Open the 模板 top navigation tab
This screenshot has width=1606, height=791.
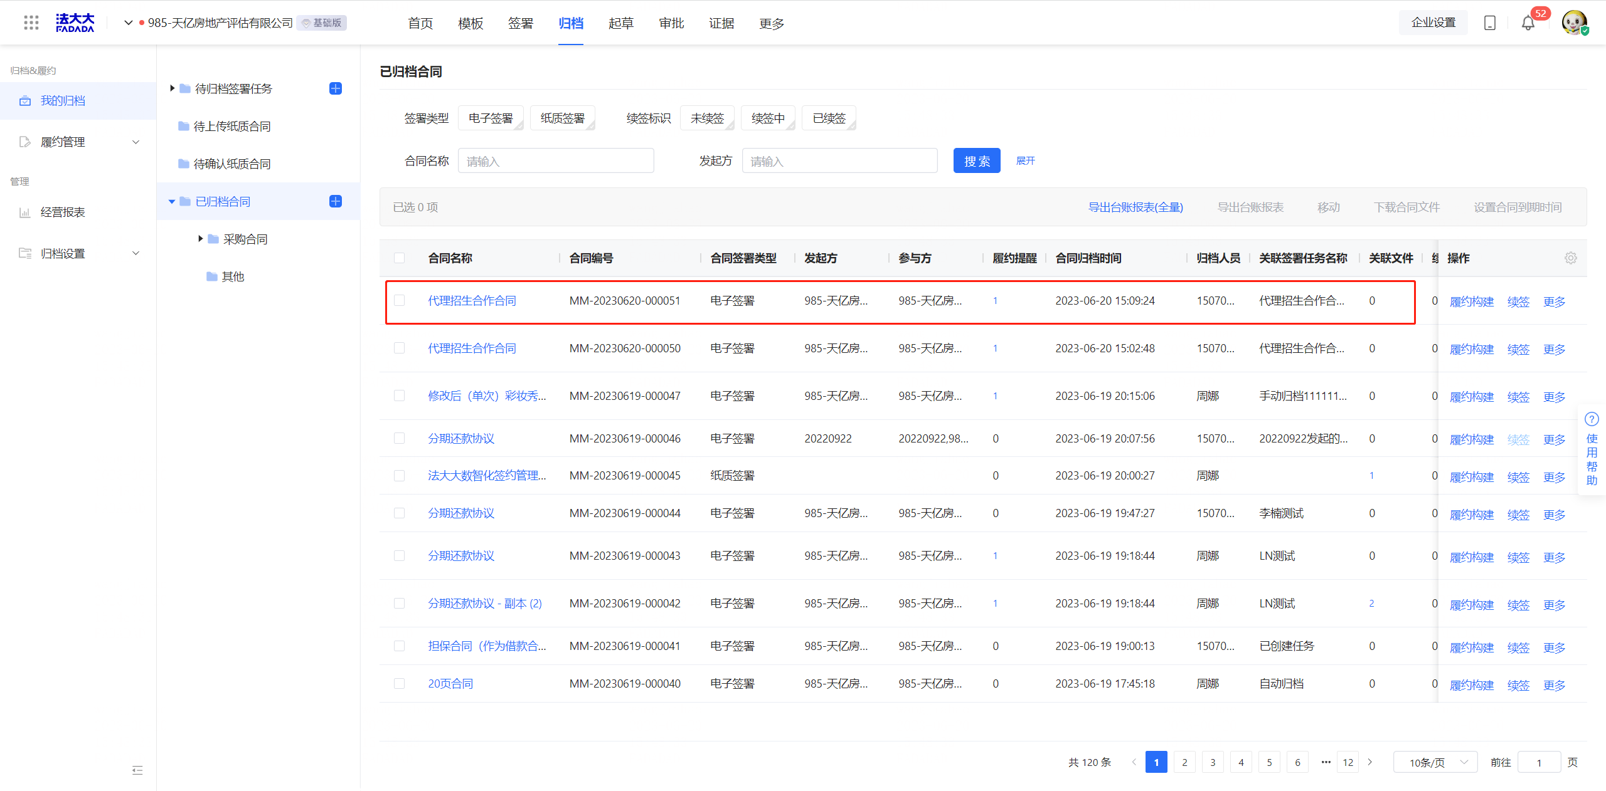coord(470,23)
